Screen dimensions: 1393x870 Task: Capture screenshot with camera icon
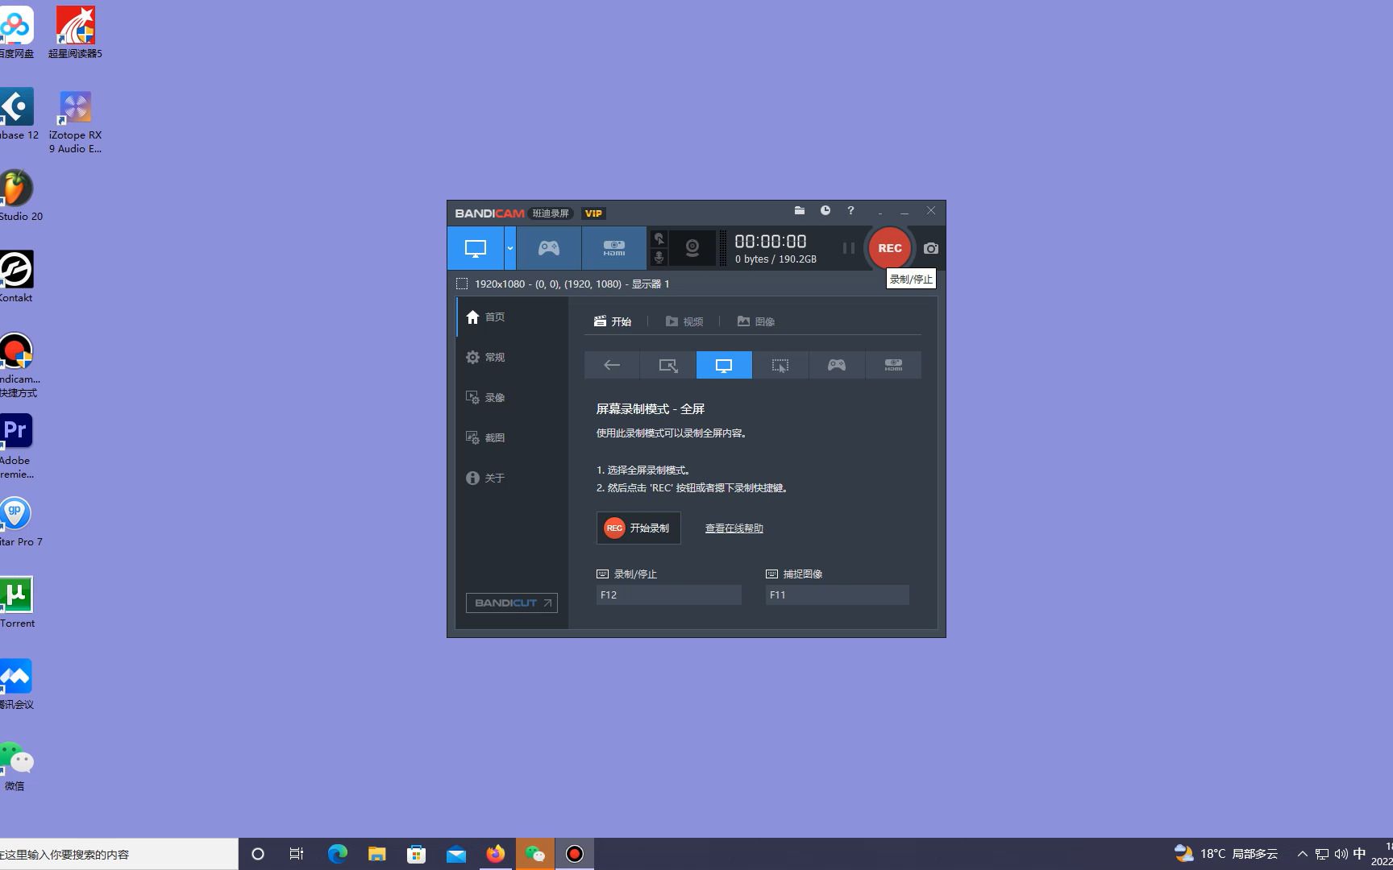(x=931, y=248)
